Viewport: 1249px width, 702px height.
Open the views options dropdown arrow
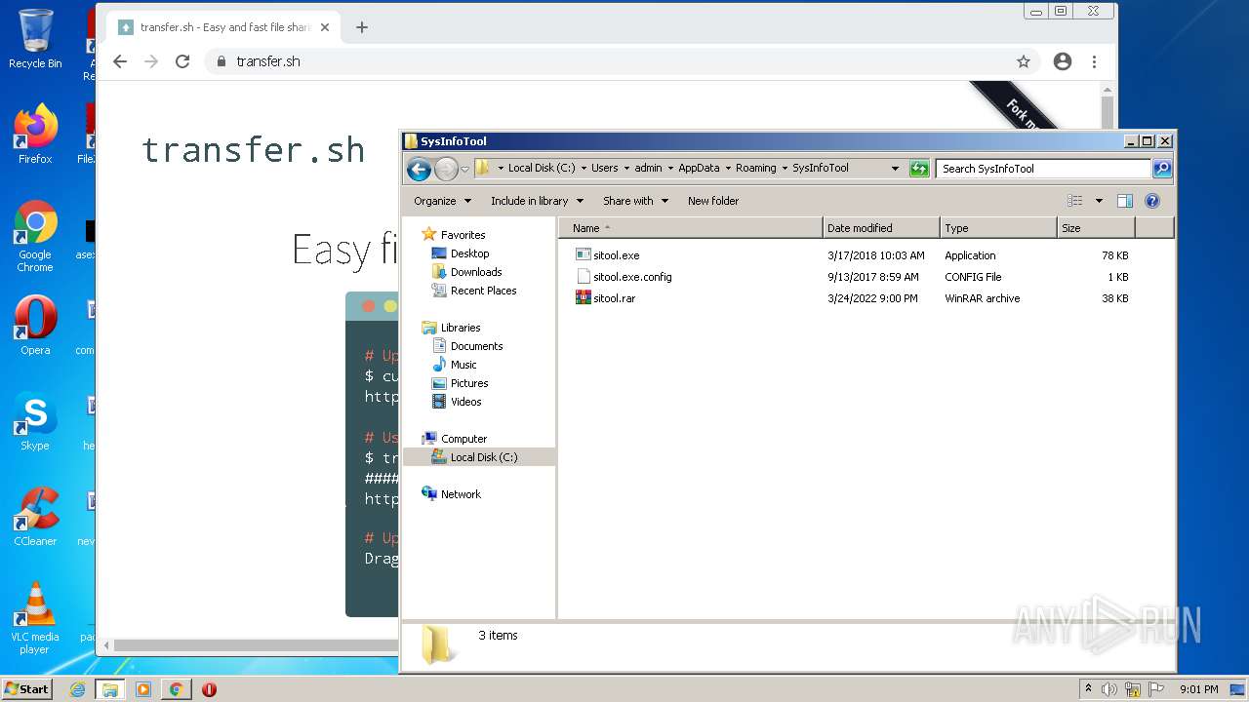[x=1099, y=201]
